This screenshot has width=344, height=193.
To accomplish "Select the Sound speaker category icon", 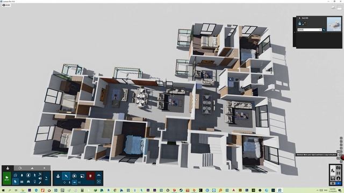I will (40, 178).
